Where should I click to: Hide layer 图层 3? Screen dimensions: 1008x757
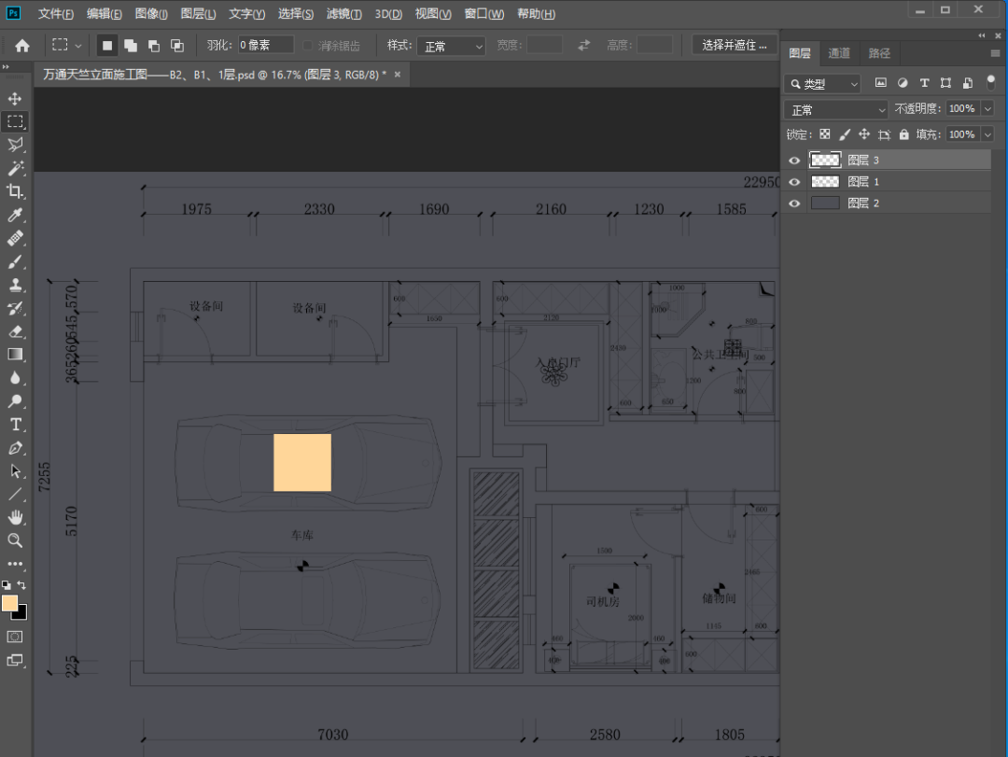coord(794,161)
